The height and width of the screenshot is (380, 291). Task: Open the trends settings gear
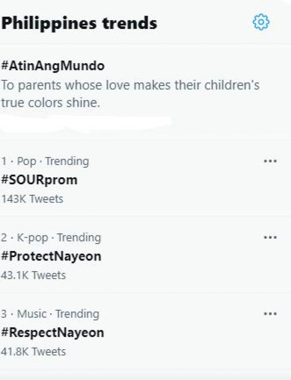(x=261, y=23)
